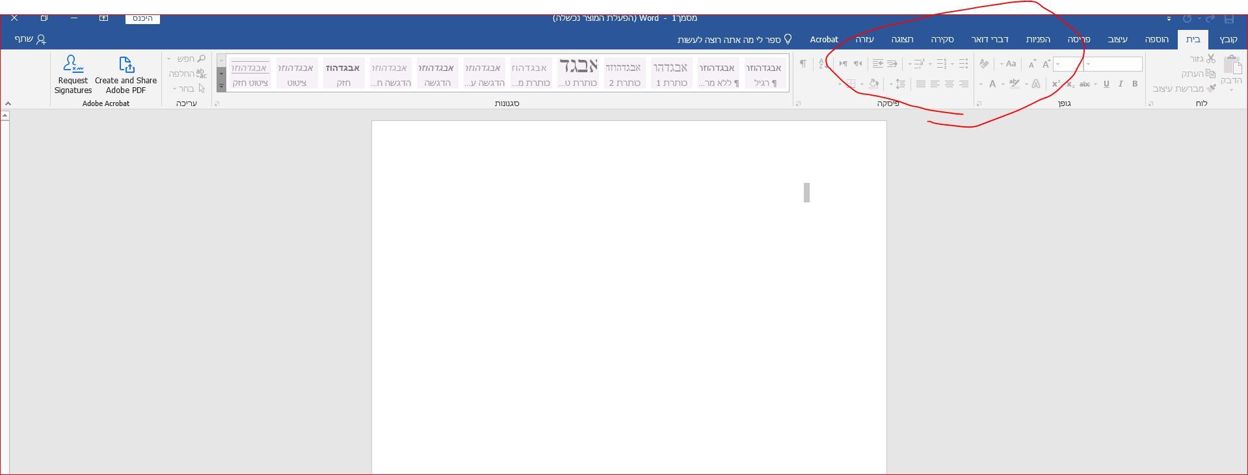Switch to the Insert (הוספה) tab
Viewport: 1248px width, 475px height.
(1156, 40)
